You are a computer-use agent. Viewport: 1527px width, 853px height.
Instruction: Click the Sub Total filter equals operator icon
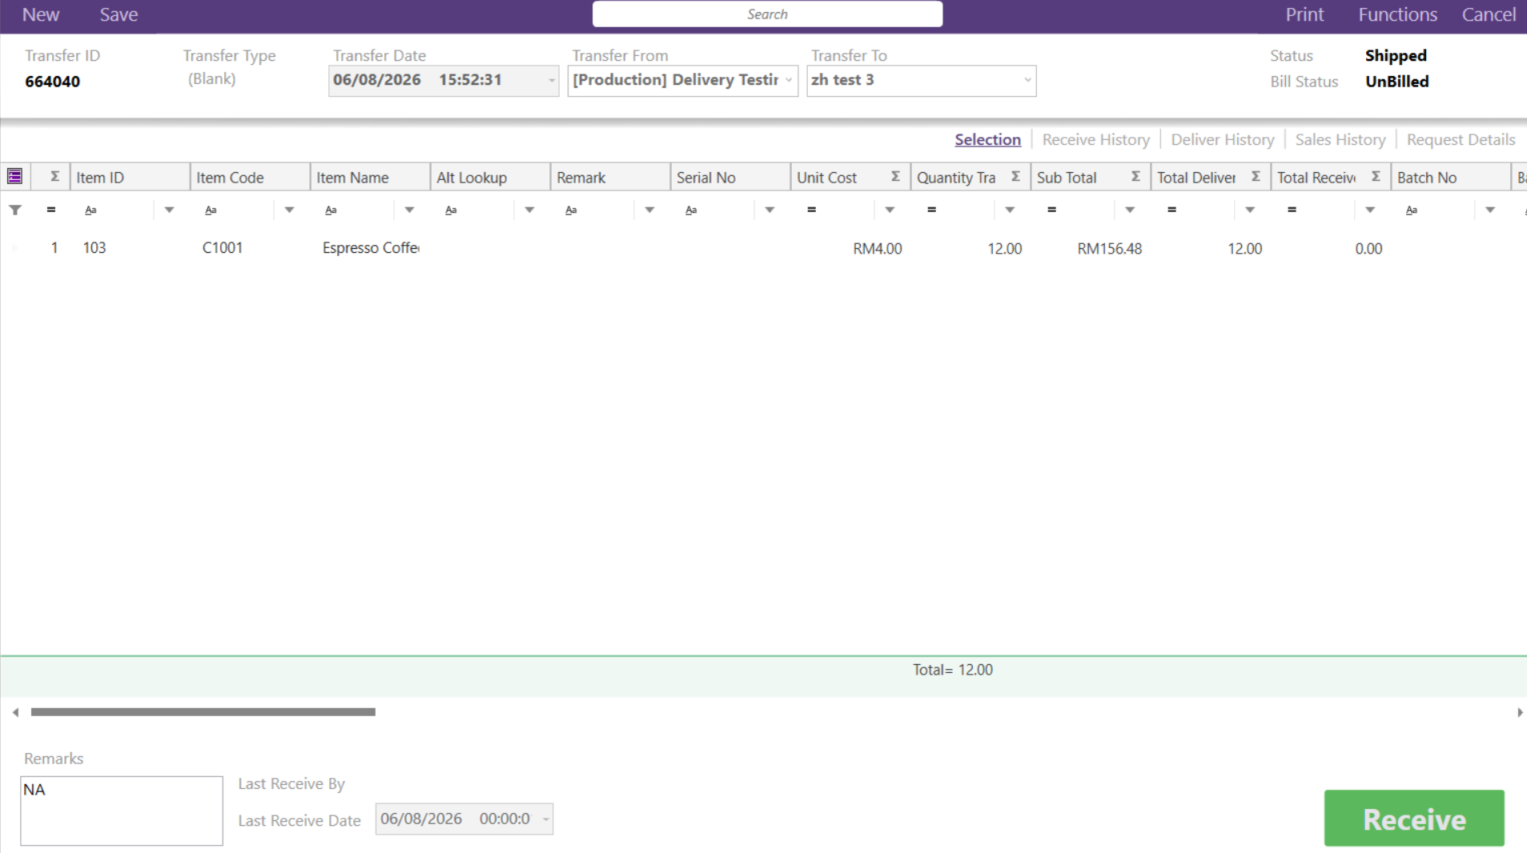[x=1051, y=210]
